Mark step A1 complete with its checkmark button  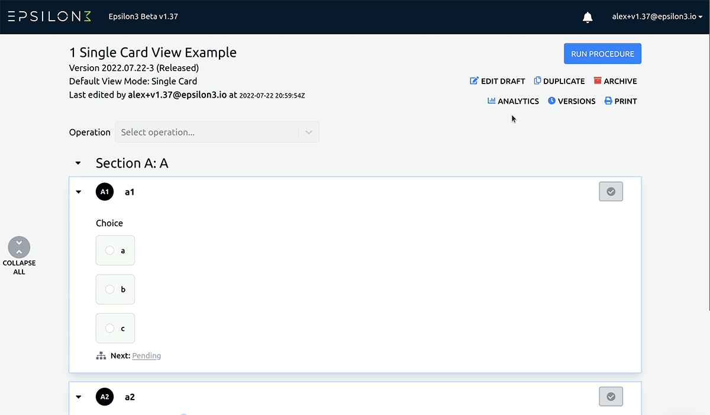point(611,191)
